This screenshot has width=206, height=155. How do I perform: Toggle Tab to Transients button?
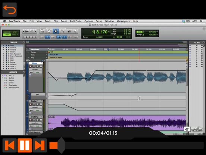point(47,37)
